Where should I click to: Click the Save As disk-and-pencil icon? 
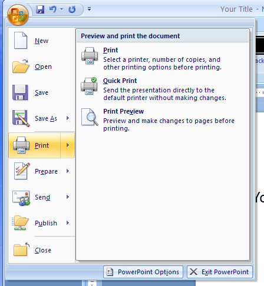(x=21, y=118)
